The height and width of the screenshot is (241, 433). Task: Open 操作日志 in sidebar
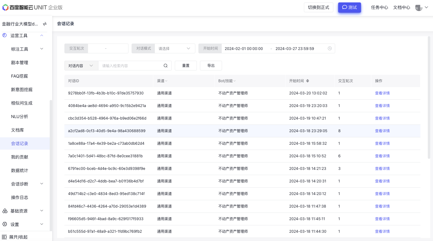[20, 197]
